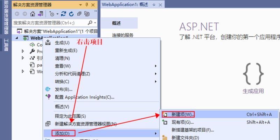
Task: Open the 查看(W) submenu
Action: [102, 66]
